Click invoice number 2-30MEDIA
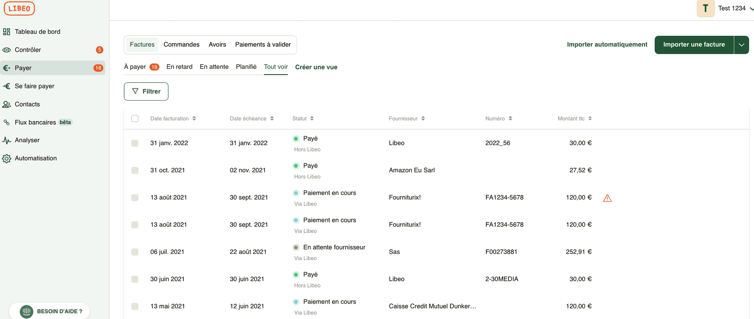 502,279
